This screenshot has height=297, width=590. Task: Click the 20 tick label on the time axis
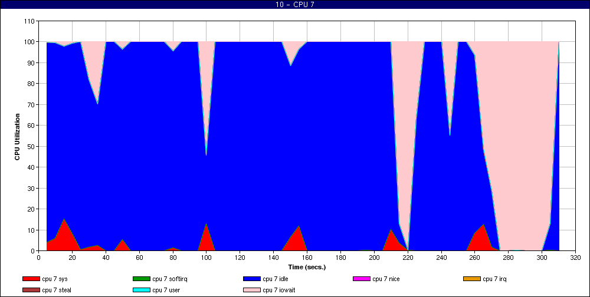tap(72, 258)
